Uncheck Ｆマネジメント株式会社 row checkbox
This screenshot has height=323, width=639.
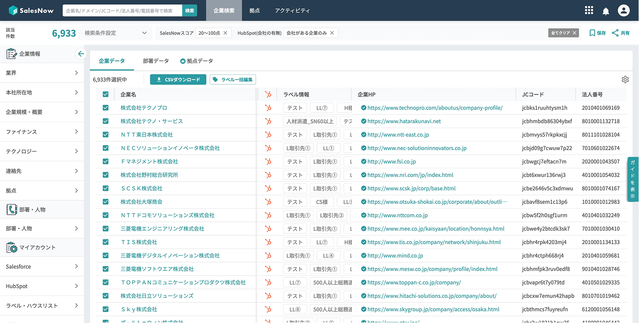106,161
